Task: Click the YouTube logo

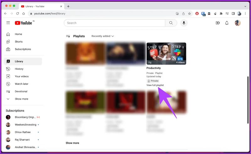Action: pos(23,23)
